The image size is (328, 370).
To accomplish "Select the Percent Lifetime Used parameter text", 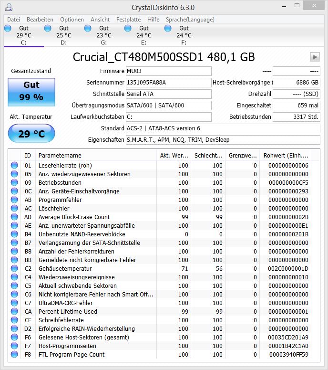I will (68, 311).
